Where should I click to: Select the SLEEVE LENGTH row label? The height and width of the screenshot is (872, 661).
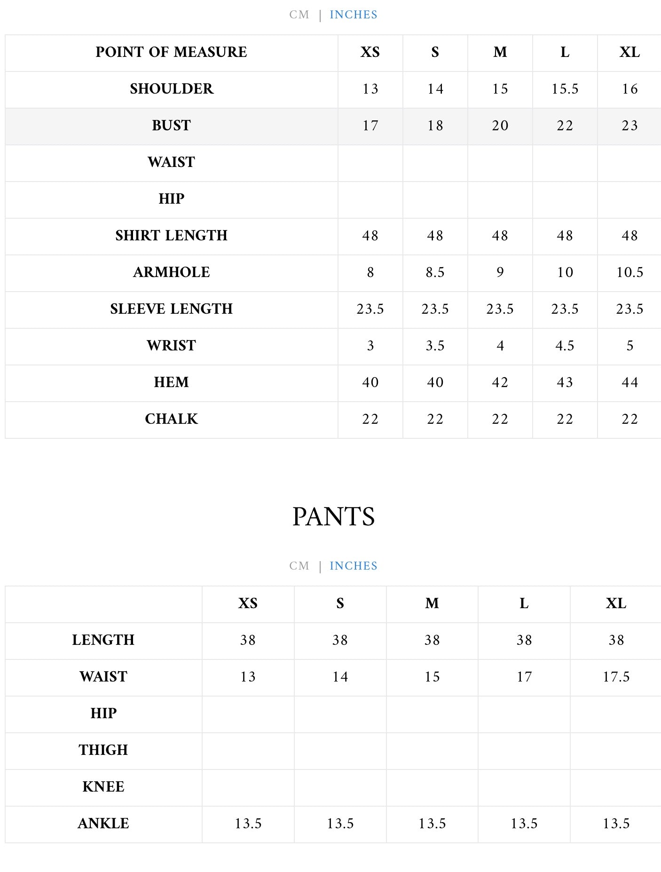coord(171,309)
